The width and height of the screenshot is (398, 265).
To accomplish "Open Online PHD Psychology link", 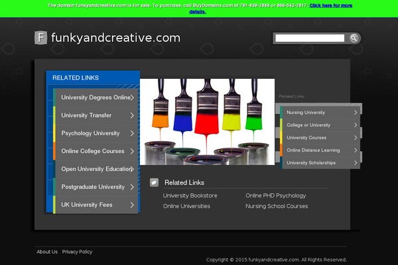I will [x=276, y=195].
